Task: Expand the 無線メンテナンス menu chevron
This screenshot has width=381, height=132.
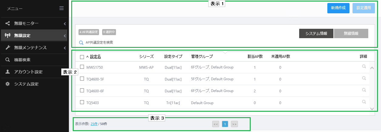Action: coord(65,48)
